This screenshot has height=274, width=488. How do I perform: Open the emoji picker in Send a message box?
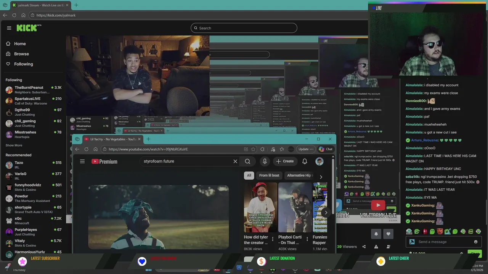(475, 242)
